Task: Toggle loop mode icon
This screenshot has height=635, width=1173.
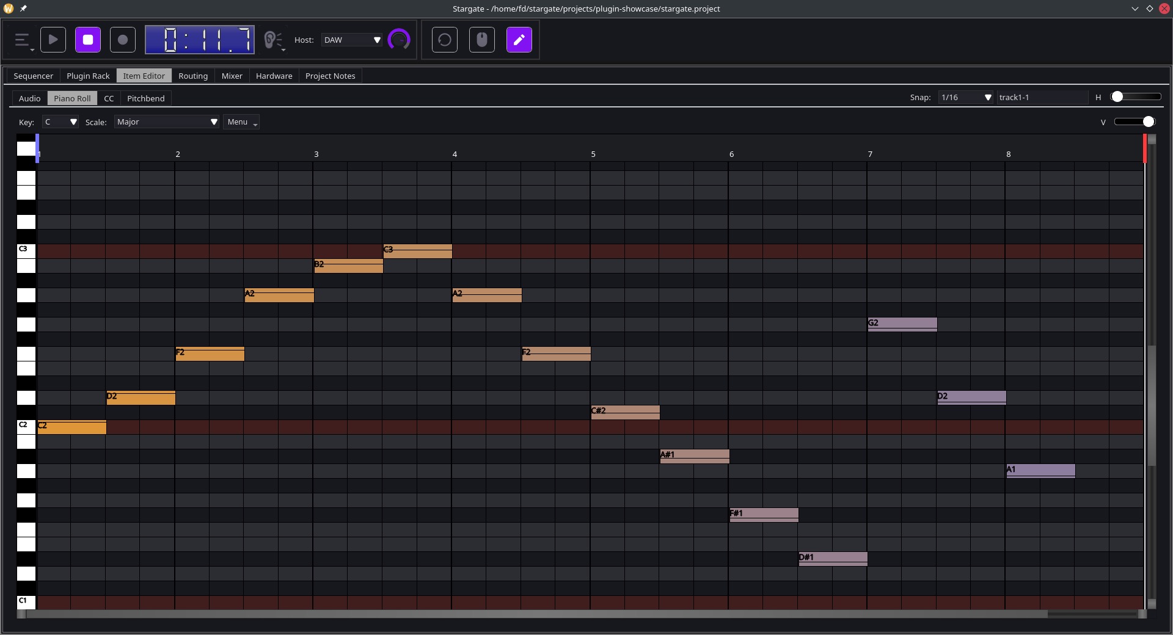Action: pyautogui.click(x=445, y=40)
